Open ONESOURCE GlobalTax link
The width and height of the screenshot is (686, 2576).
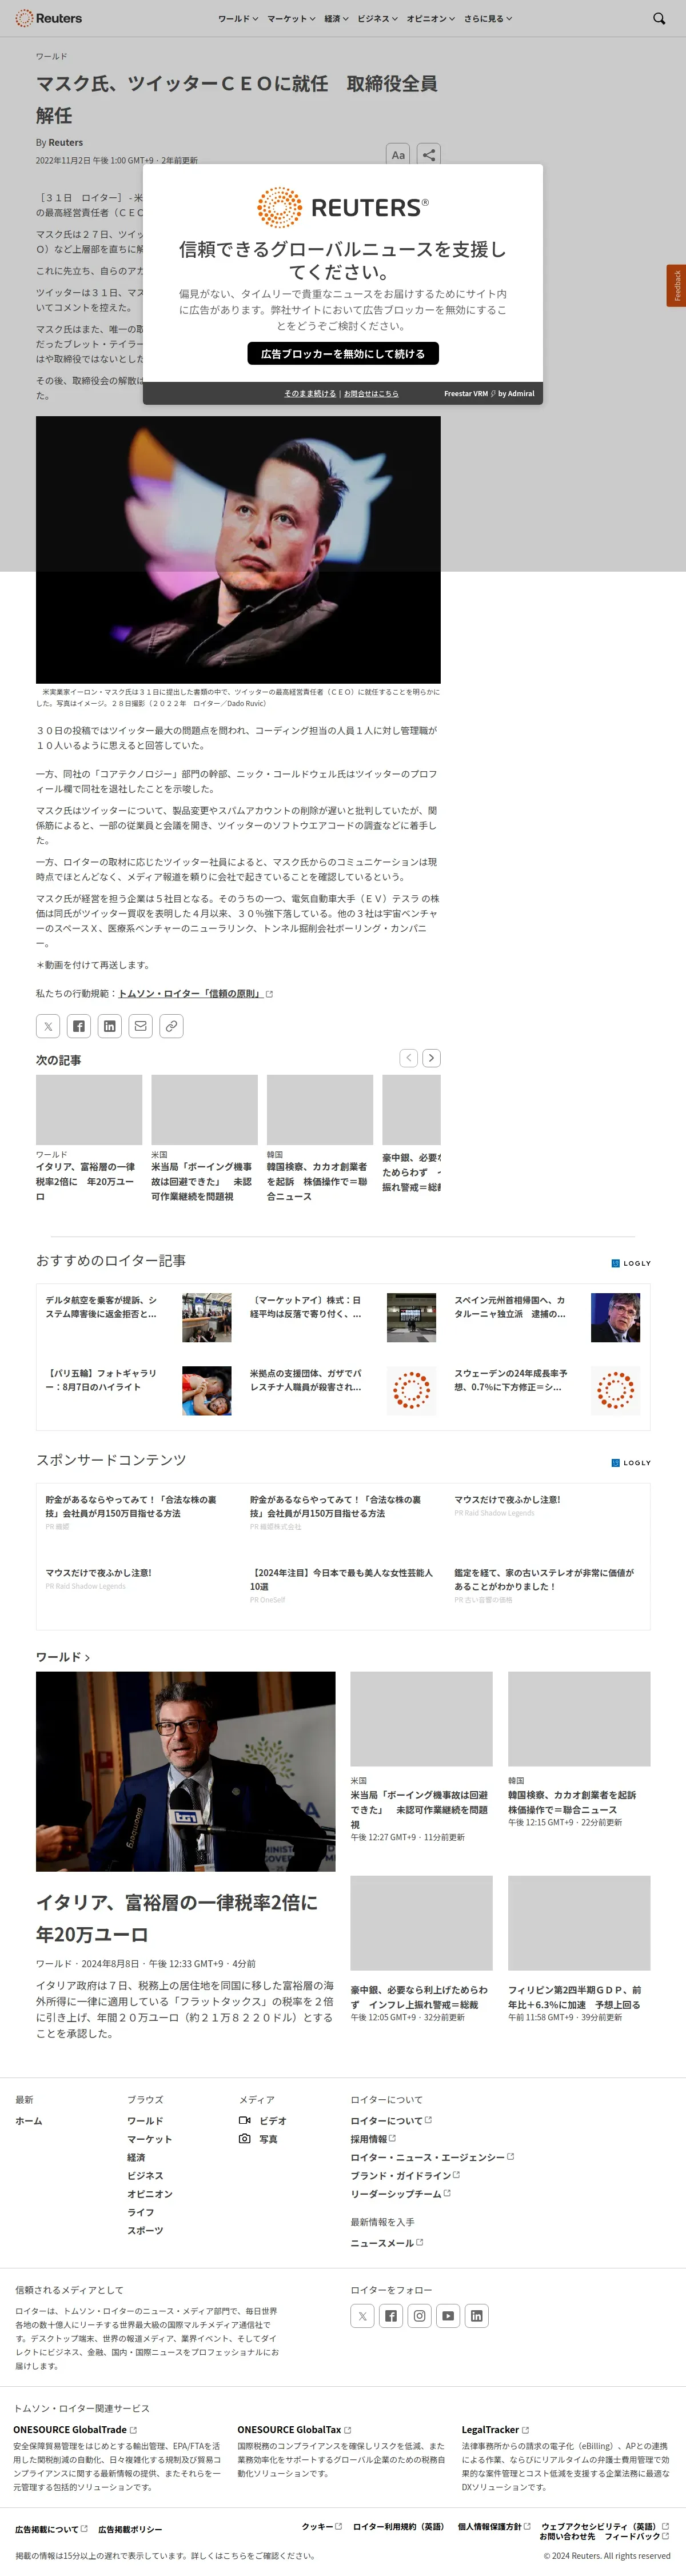point(294,2429)
